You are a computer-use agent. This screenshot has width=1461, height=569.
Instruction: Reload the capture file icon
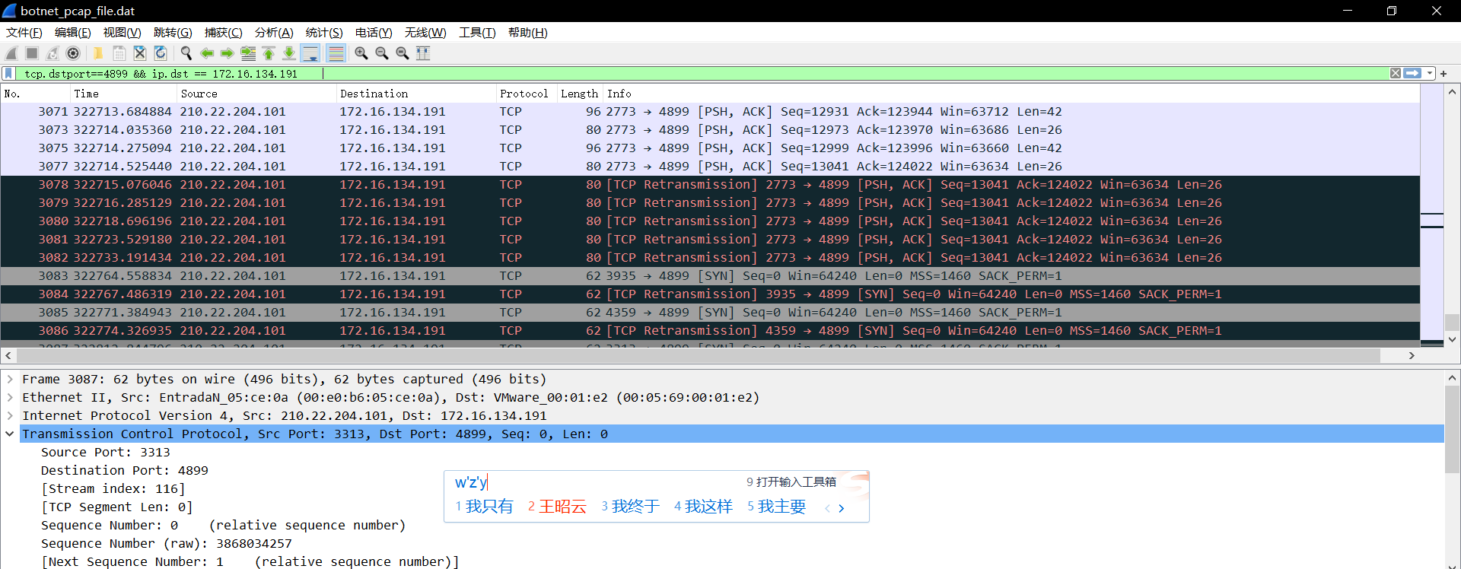point(161,53)
